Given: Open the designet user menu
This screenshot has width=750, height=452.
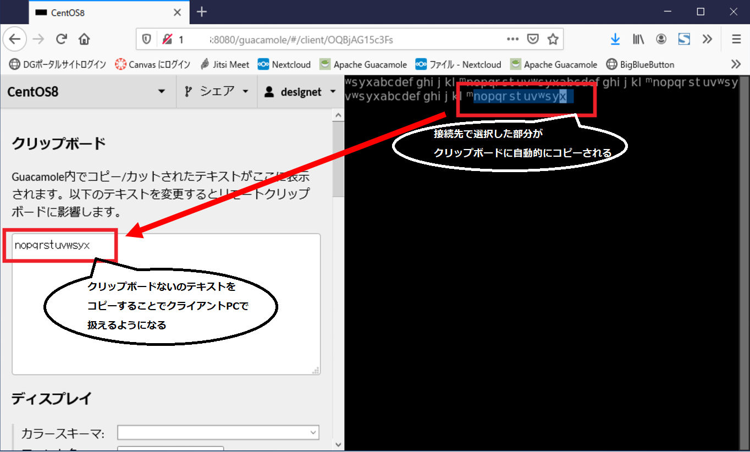Looking at the screenshot, I should point(300,92).
